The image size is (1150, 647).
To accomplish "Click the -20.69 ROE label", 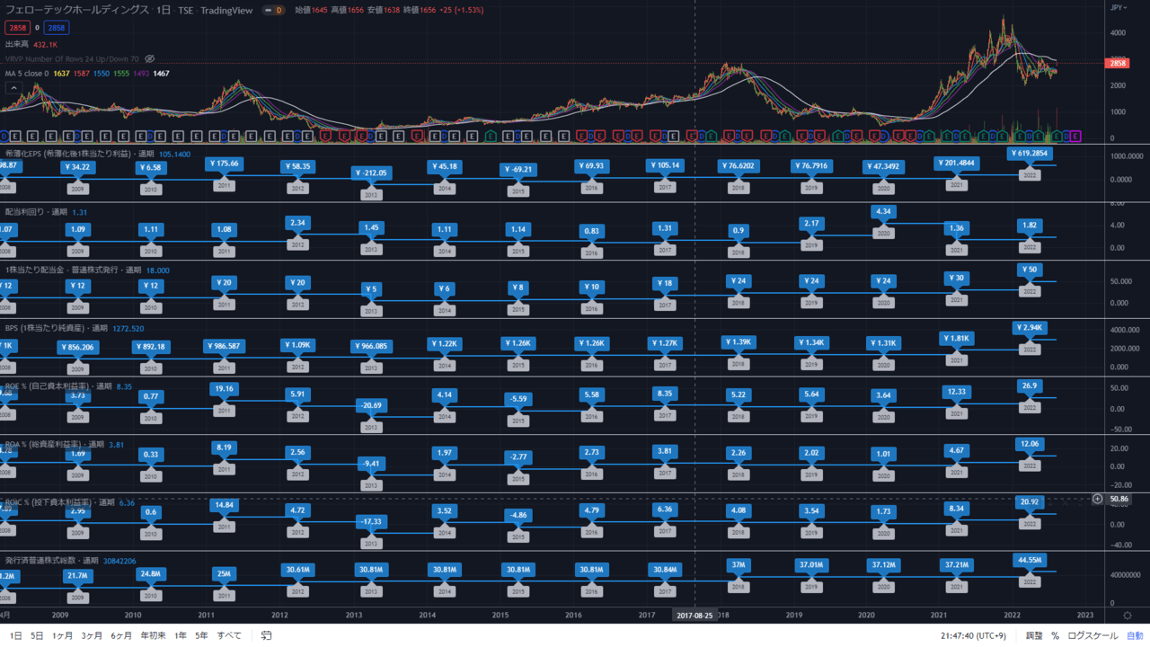I will click(371, 405).
